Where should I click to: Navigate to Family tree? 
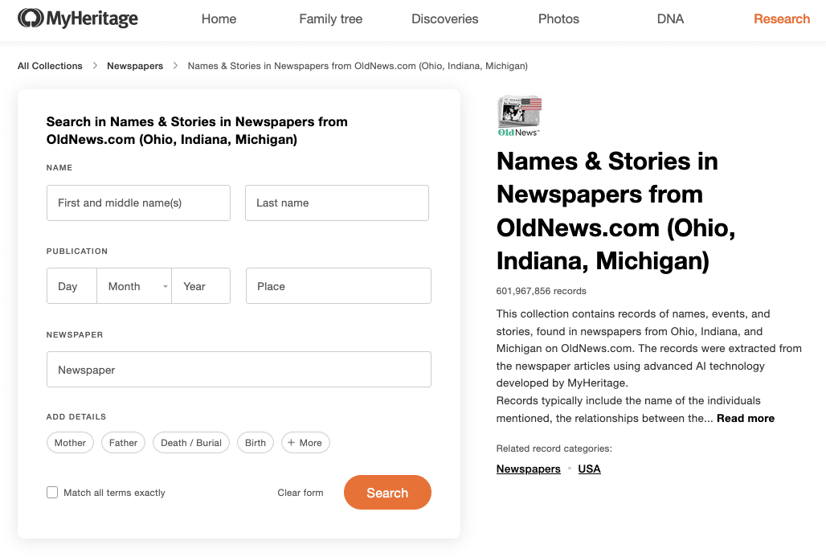(330, 18)
